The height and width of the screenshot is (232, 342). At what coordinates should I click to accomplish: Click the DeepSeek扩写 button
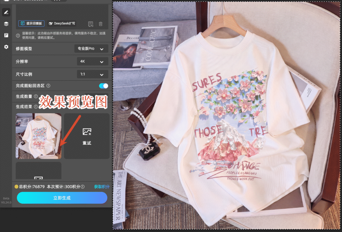pyautogui.click(x=62, y=23)
